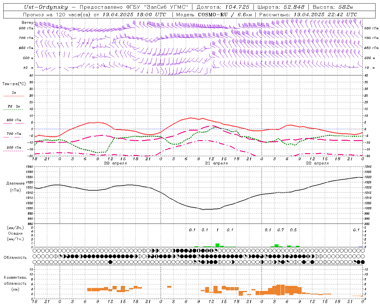
Task: Click the '1' precipitation amount on 21 апреля
Action: (x=217, y=230)
